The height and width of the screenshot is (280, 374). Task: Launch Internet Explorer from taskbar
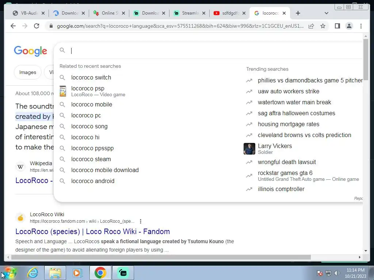33,273
